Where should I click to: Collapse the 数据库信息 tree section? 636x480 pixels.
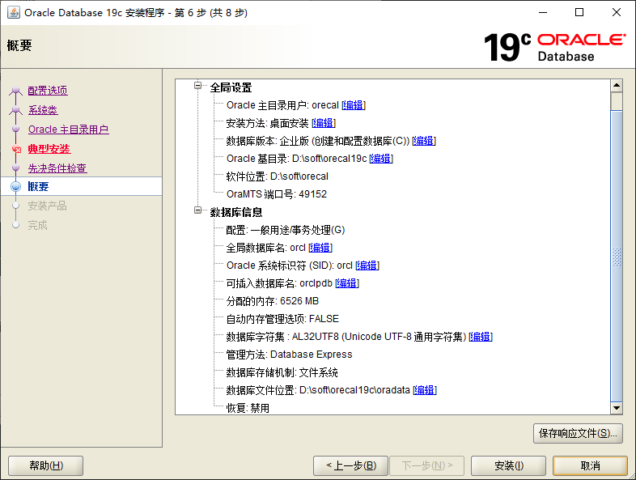(198, 210)
